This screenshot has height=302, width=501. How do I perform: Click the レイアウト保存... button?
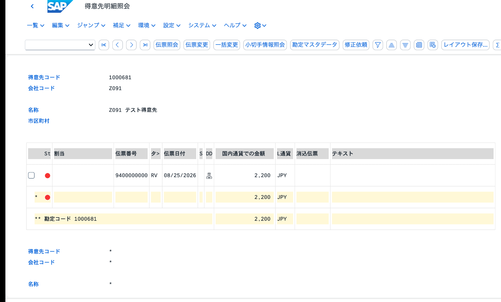point(465,45)
